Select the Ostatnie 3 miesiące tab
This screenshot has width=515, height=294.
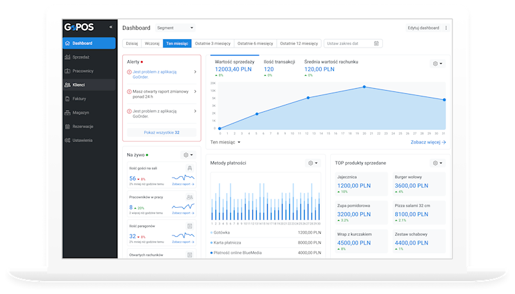click(x=212, y=43)
